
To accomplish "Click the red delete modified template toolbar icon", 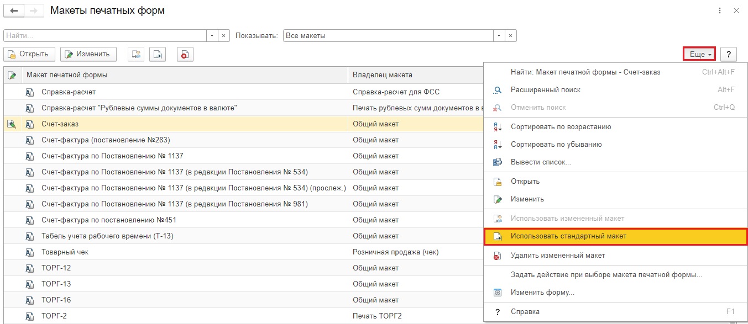I will (x=185, y=54).
